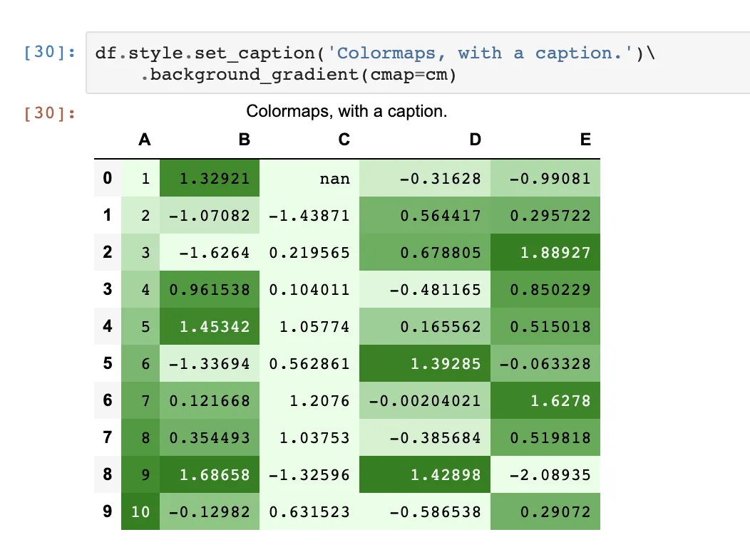
Task: Select column header B
Action: [244, 140]
